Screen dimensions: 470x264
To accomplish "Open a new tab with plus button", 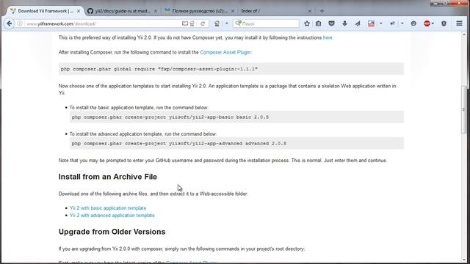I will coord(322,11).
